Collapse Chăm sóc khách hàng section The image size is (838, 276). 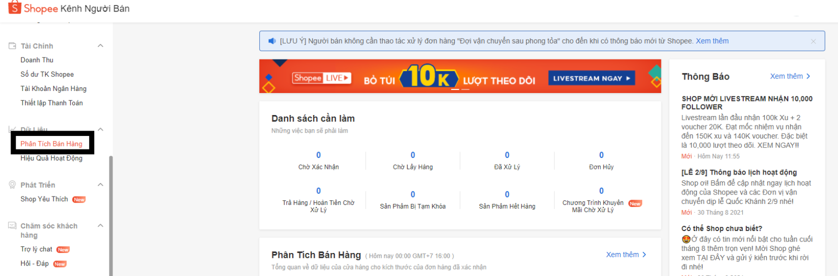coord(101,226)
